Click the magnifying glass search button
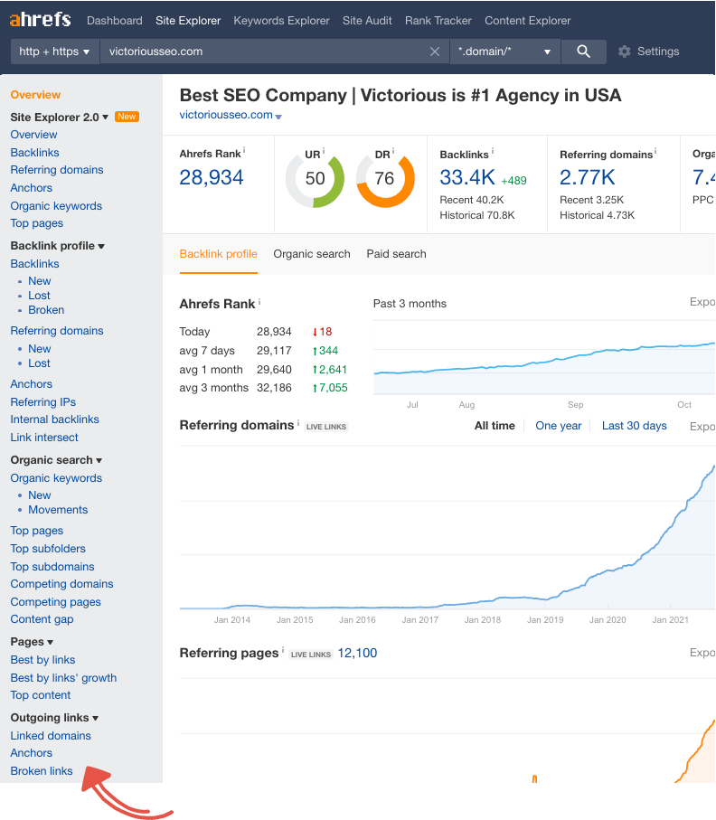The height and width of the screenshot is (820, 716). pyautogui.click(x=584, y=52)
